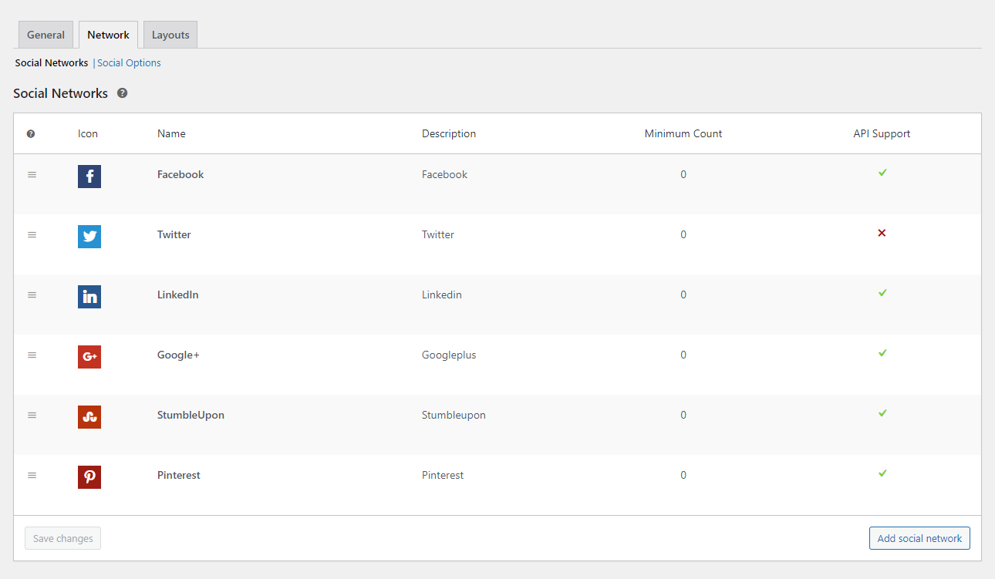
Task: Click the Facebook network icon
Action: tap(89, 177)
